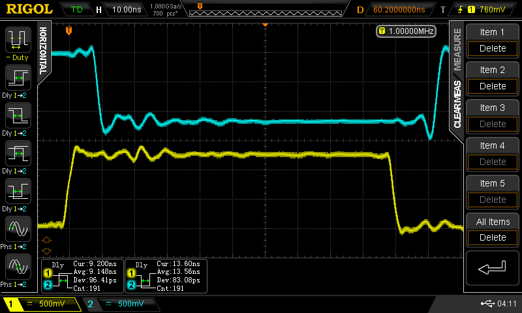522x313 pixels.
Task: Click the greyed-out Item 3 Delete button
Action: click(493, 124)
